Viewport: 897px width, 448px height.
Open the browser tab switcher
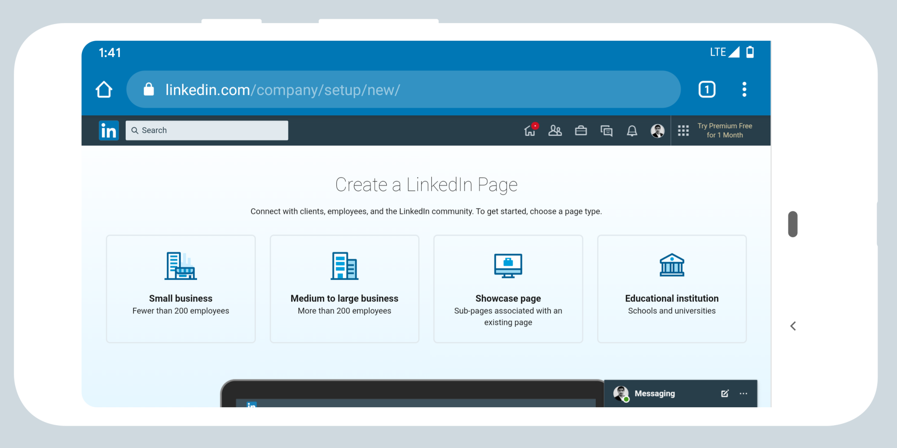coord(706,90)
